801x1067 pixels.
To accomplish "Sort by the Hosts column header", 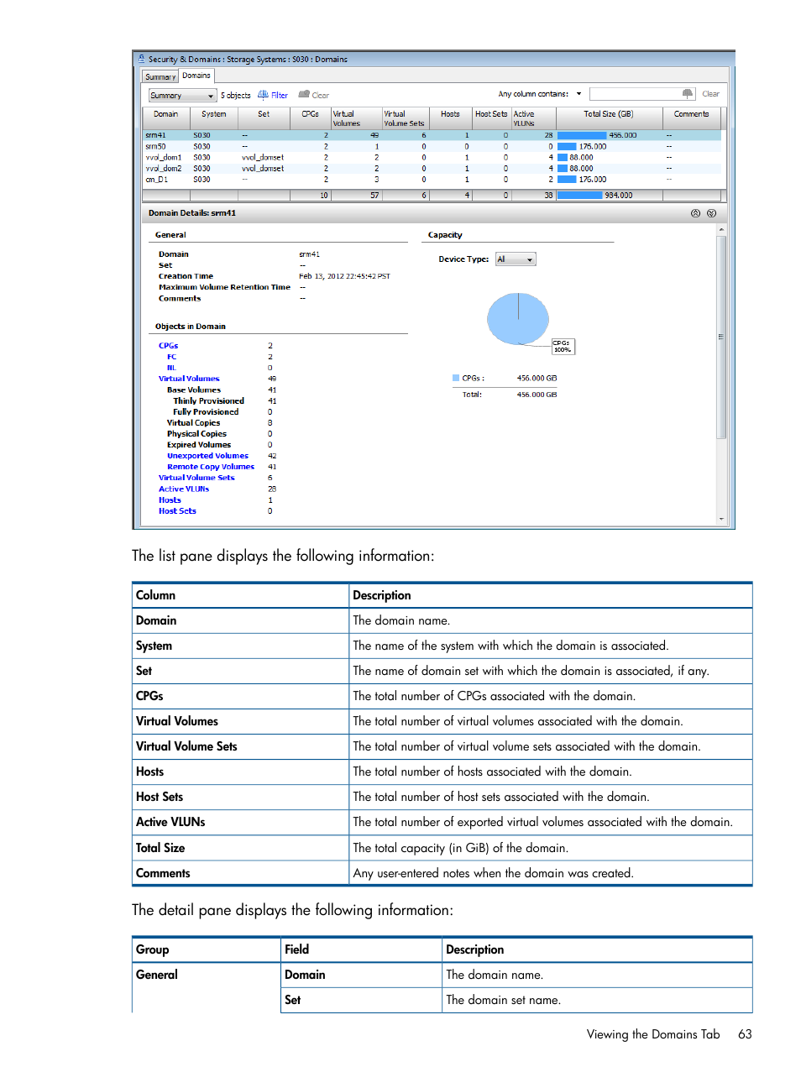I will 450,118.
